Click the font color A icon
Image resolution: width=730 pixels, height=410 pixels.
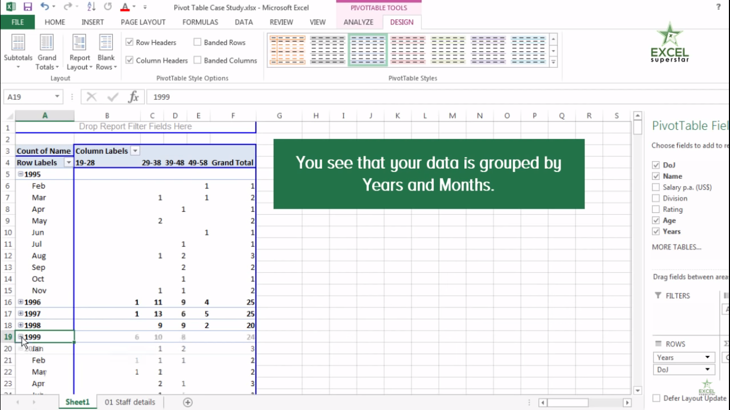coord(125,7)
